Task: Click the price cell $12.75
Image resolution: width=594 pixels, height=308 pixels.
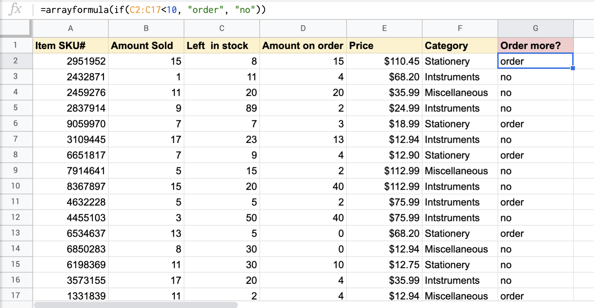Action: coord(385,265)
